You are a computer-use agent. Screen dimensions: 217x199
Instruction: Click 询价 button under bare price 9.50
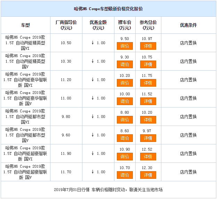125,46
